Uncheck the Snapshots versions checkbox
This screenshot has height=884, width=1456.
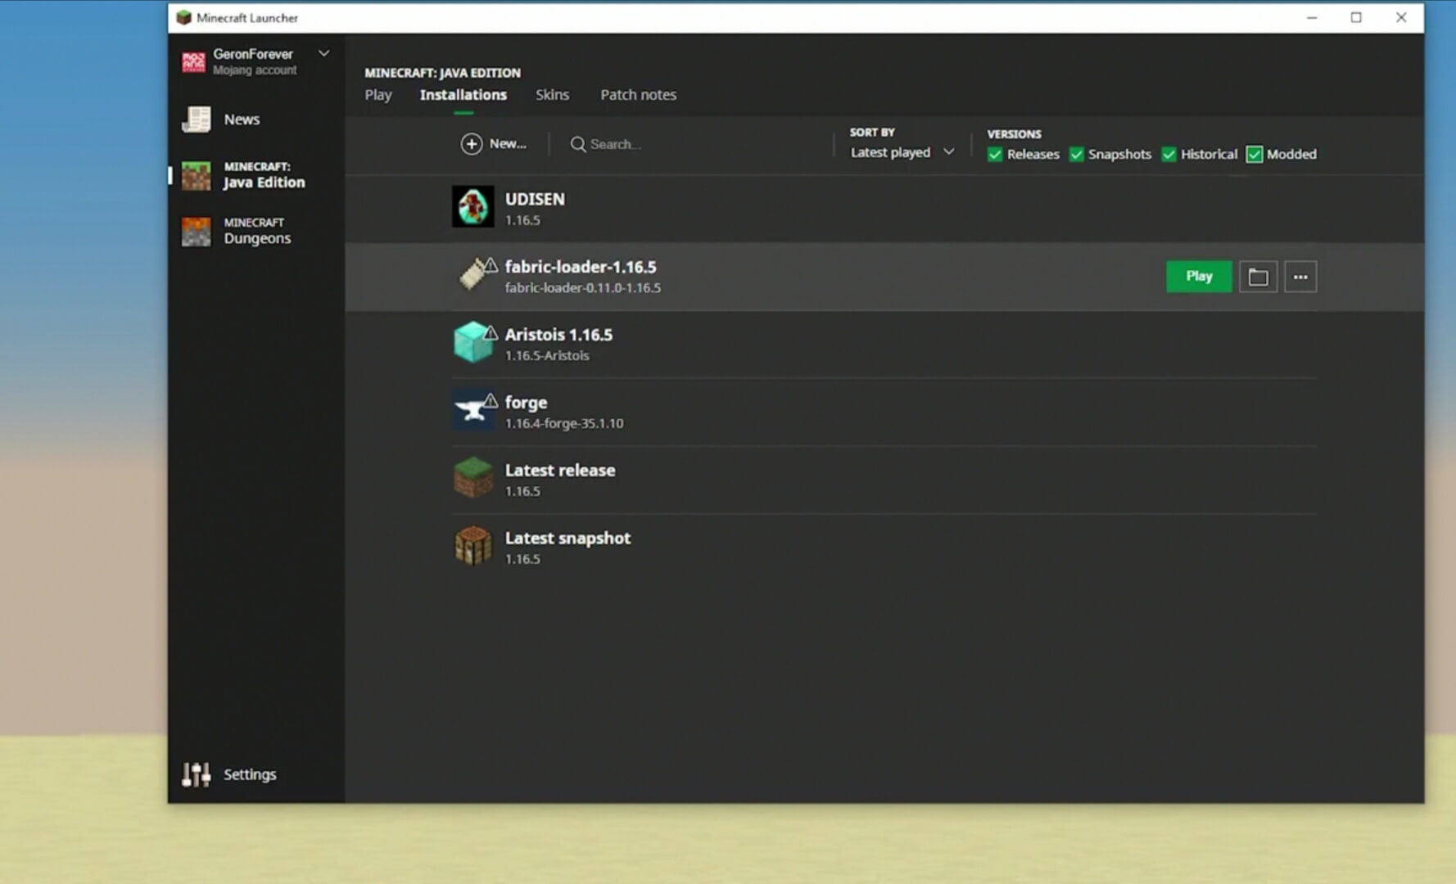click(1077, 155)
